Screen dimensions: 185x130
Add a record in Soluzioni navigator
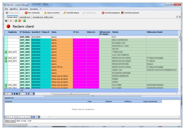[20, 117]
